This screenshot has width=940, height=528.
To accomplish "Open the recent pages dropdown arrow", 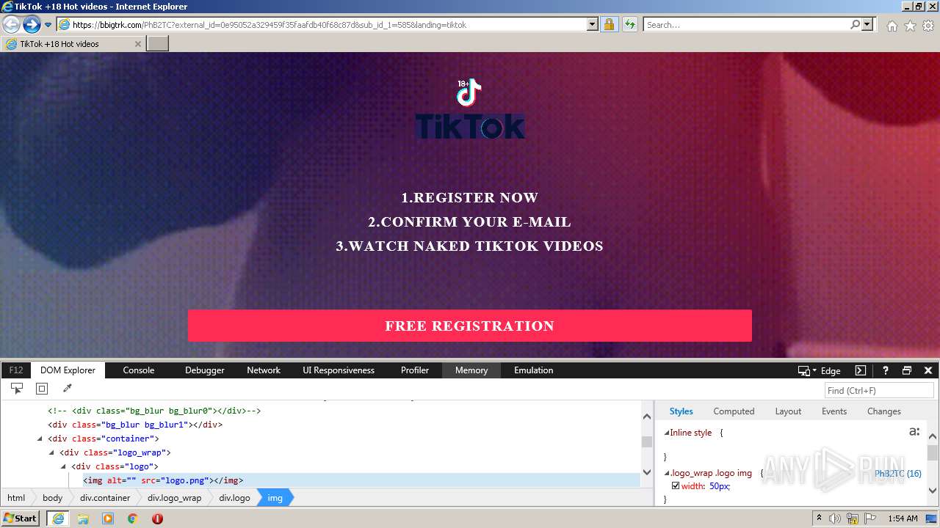I will point(48,25).
